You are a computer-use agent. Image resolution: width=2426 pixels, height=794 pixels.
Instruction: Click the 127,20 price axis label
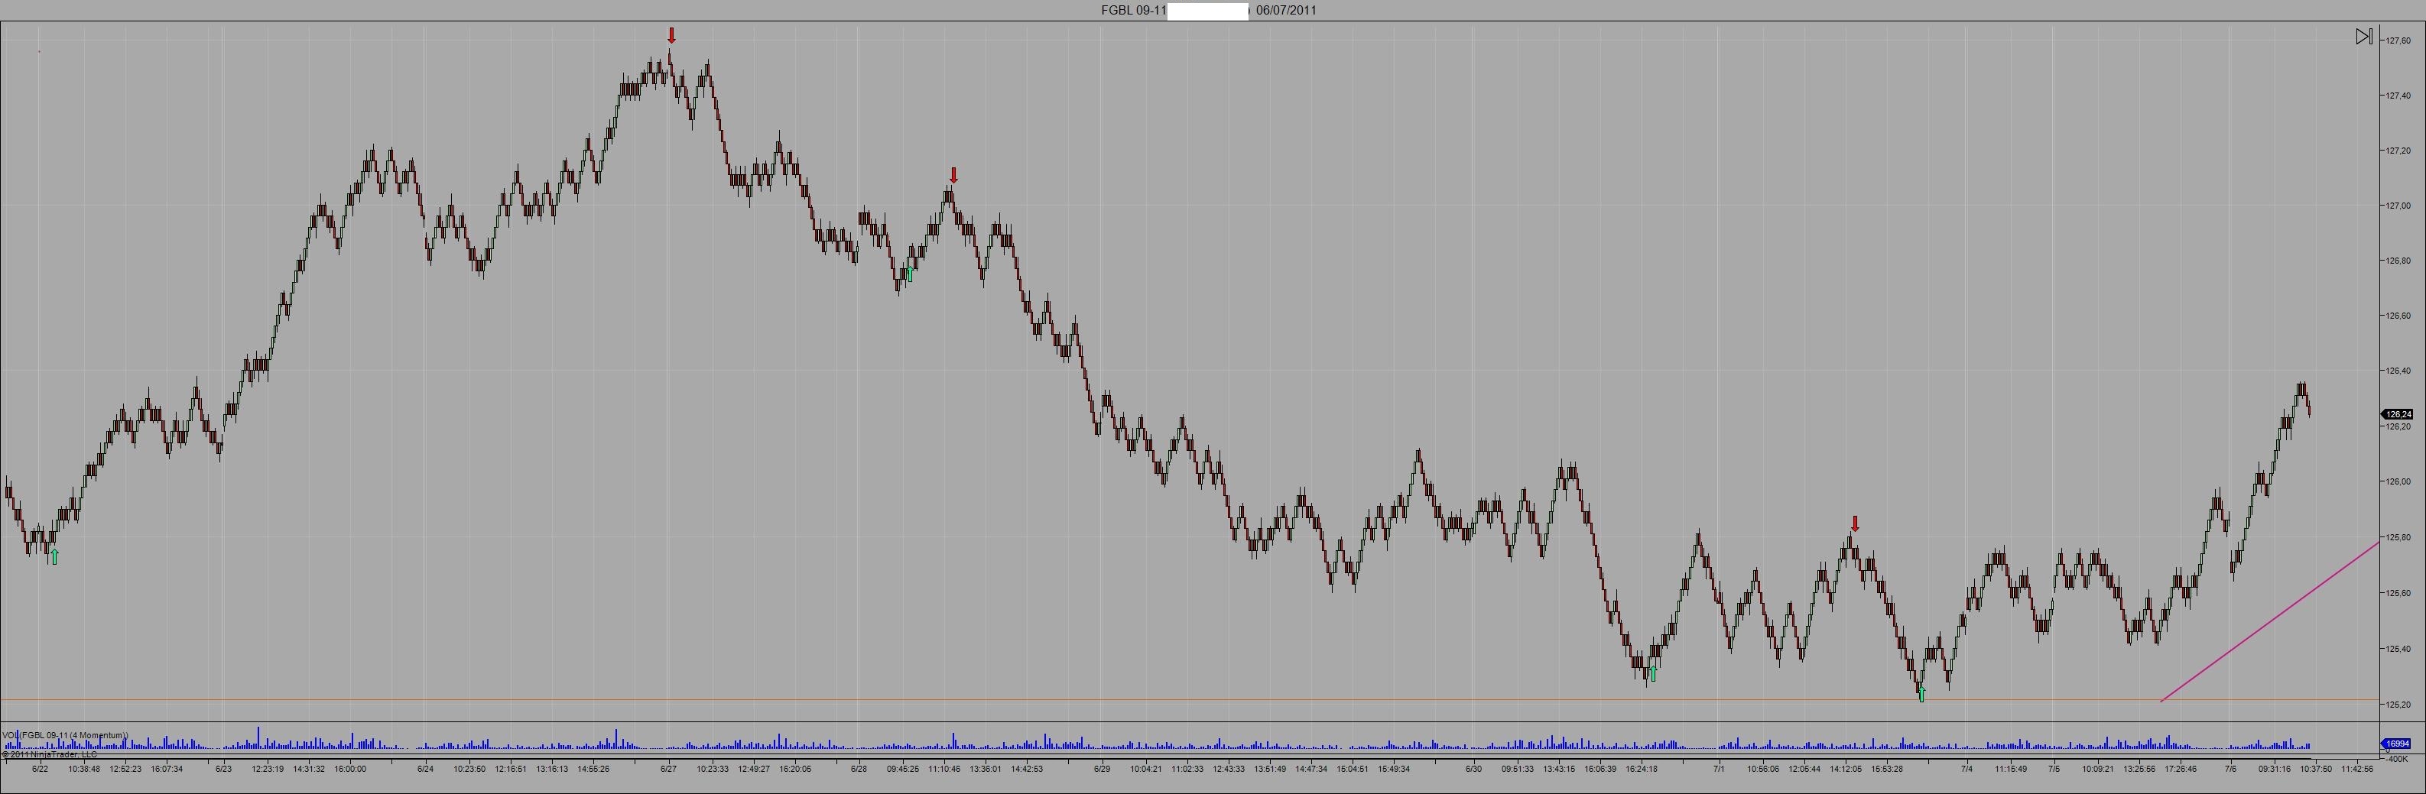[x=2398, y=151]
